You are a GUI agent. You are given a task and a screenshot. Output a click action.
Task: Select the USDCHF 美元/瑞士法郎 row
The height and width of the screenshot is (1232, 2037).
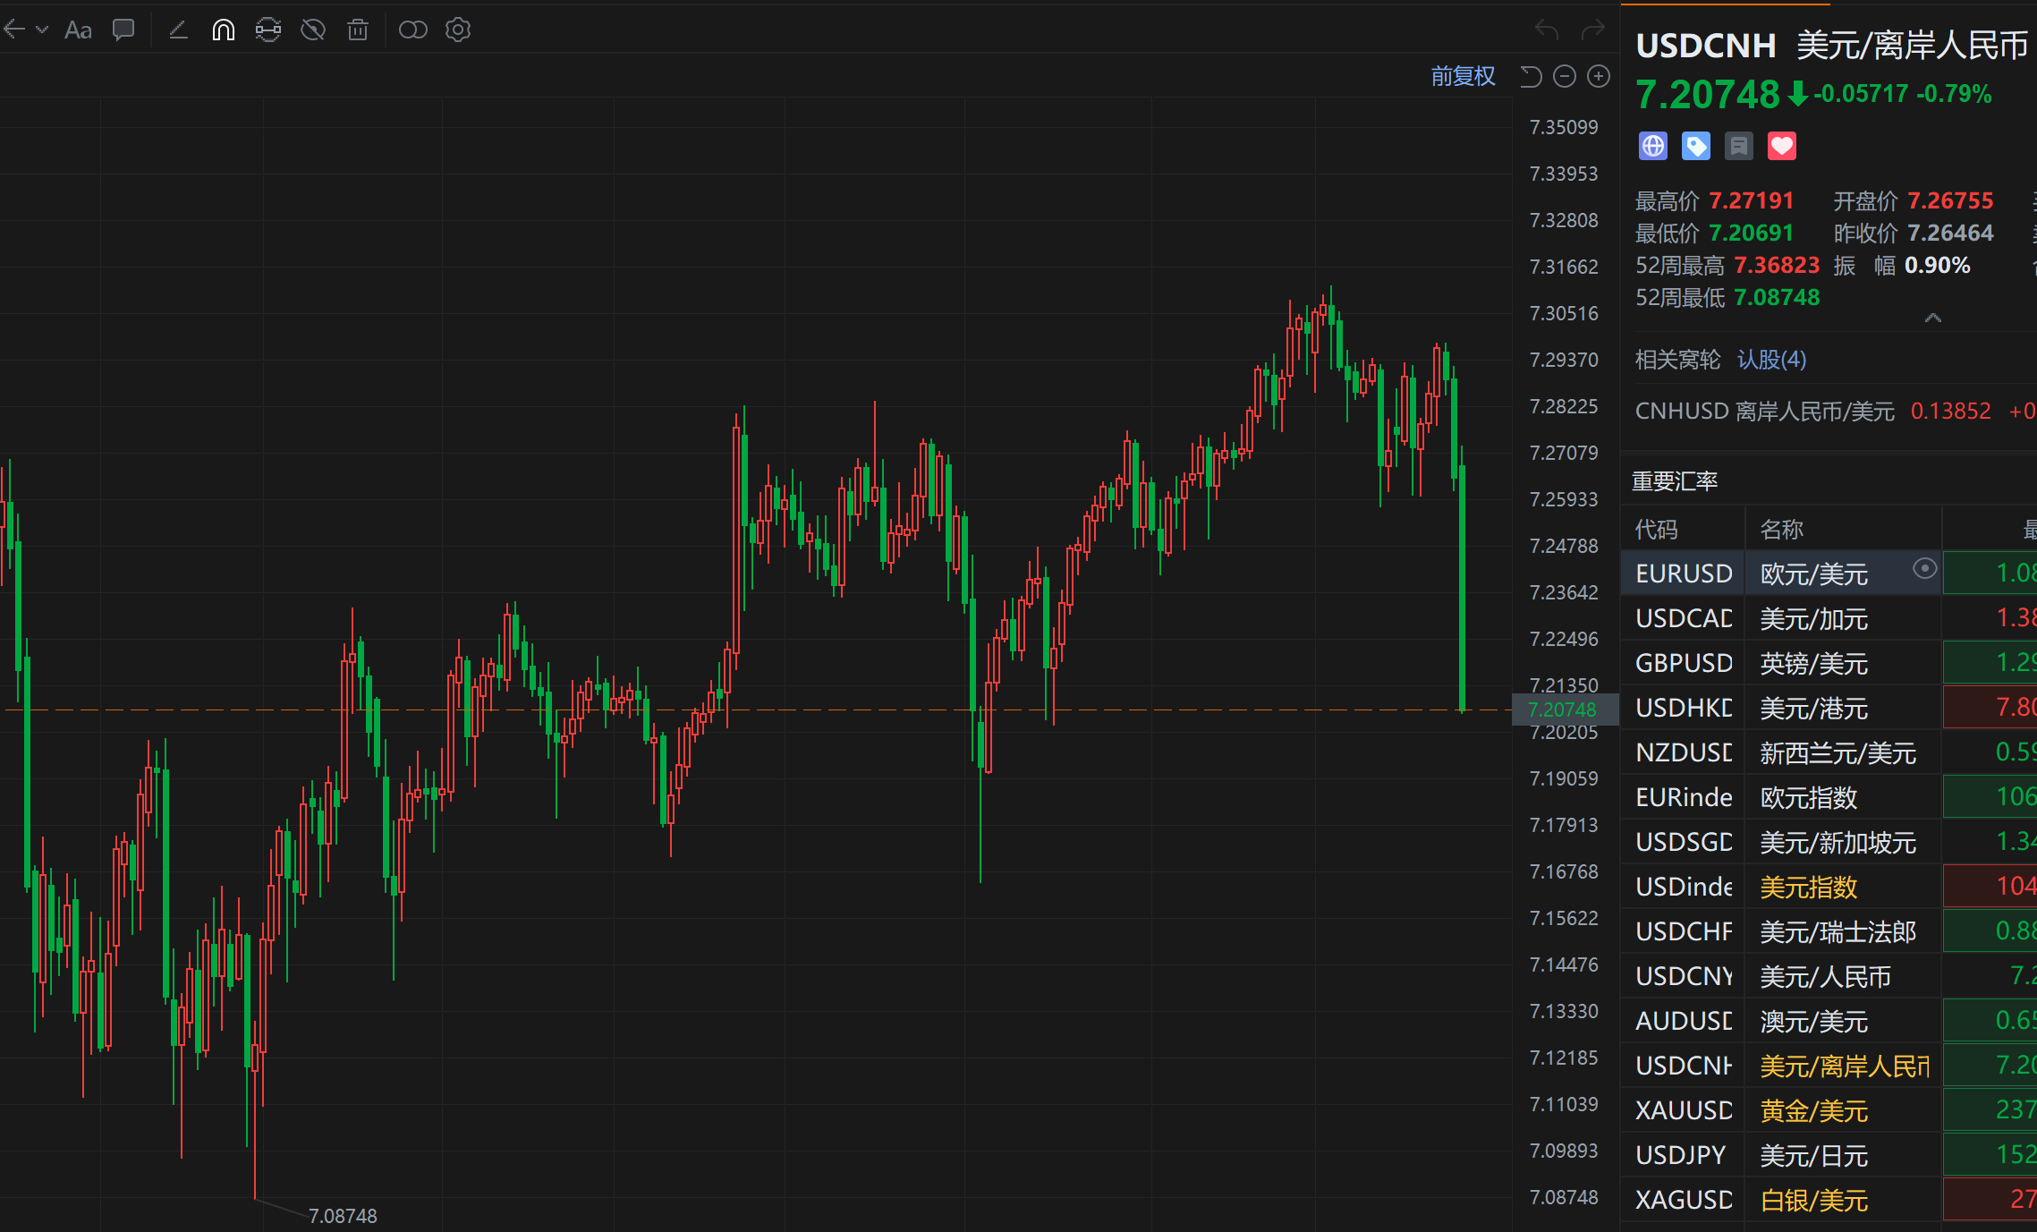point(1829,931)
